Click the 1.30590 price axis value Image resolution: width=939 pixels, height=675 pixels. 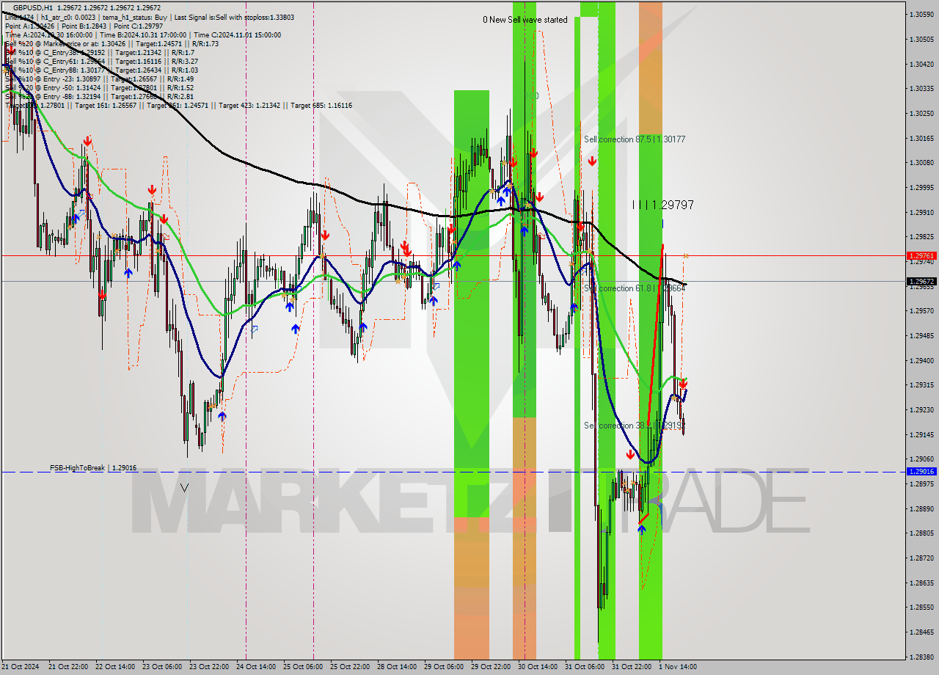click(922, 14)
